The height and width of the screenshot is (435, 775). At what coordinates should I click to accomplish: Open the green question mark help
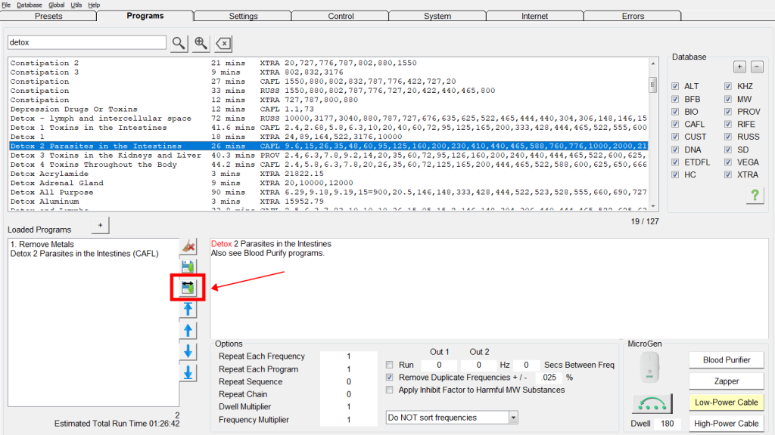753,196
